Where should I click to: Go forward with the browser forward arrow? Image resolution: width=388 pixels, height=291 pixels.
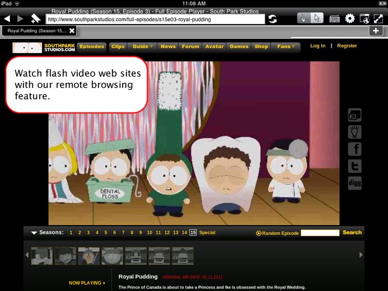20,18
